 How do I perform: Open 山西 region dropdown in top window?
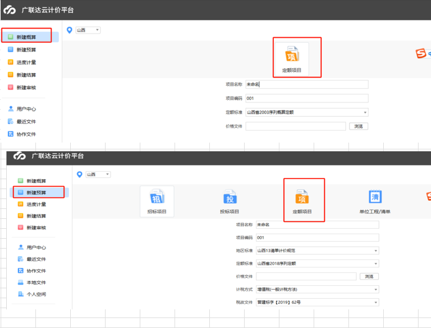[x=88, y=30]
